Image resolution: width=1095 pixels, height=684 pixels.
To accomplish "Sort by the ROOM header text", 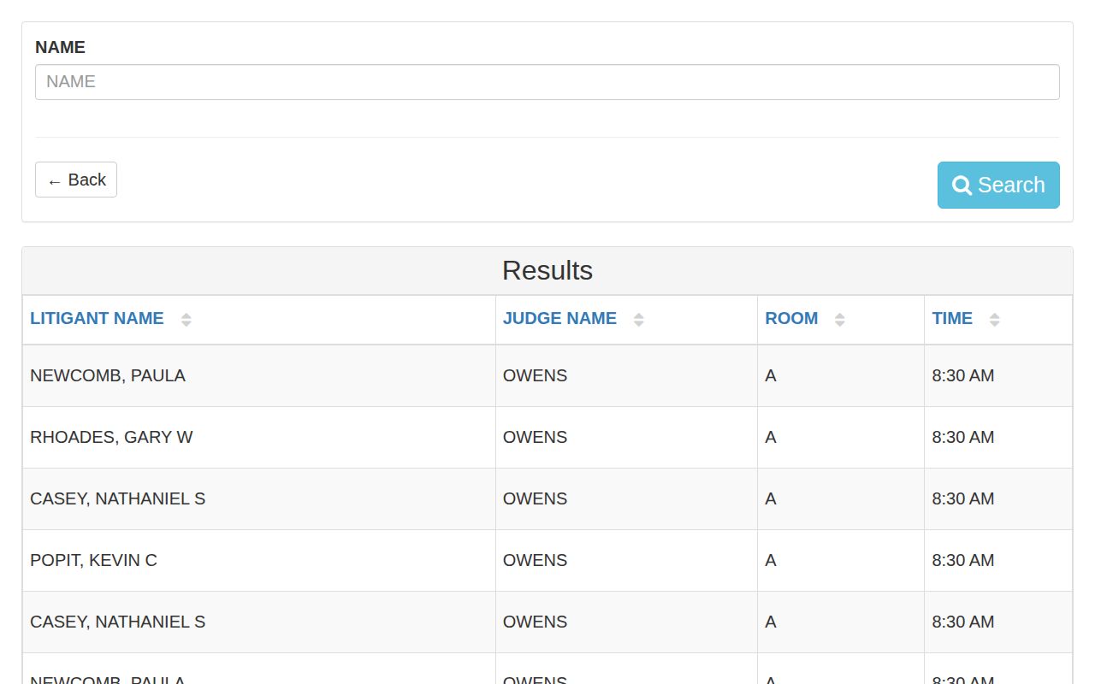I will click(x=791, y=318).
